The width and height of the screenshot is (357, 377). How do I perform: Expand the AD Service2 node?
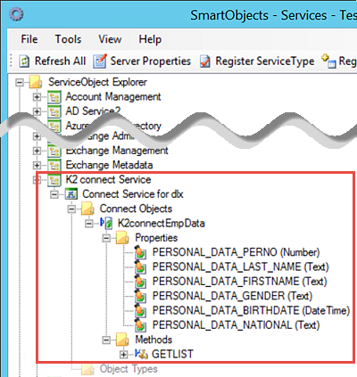pos(37,111)
